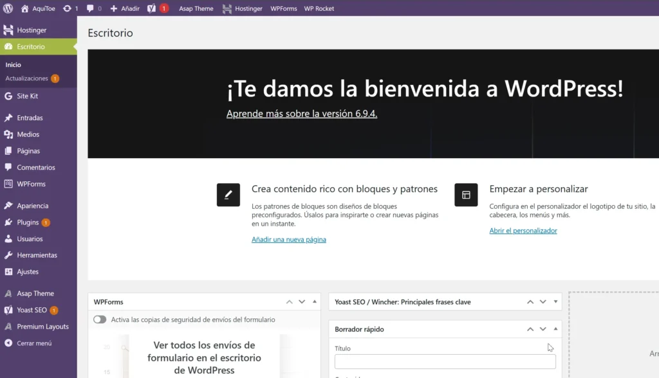Click the Hostinger icon in admin bar
This screenshot has width=659, height=378.
[x=227, y=8]
